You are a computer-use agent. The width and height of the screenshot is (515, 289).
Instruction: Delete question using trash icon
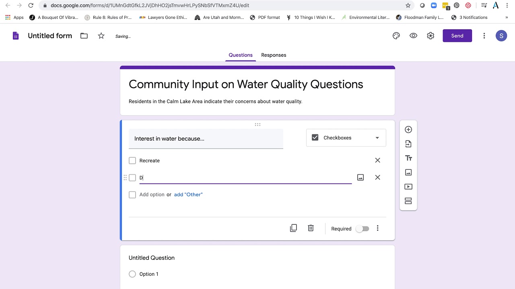[311, 228]
